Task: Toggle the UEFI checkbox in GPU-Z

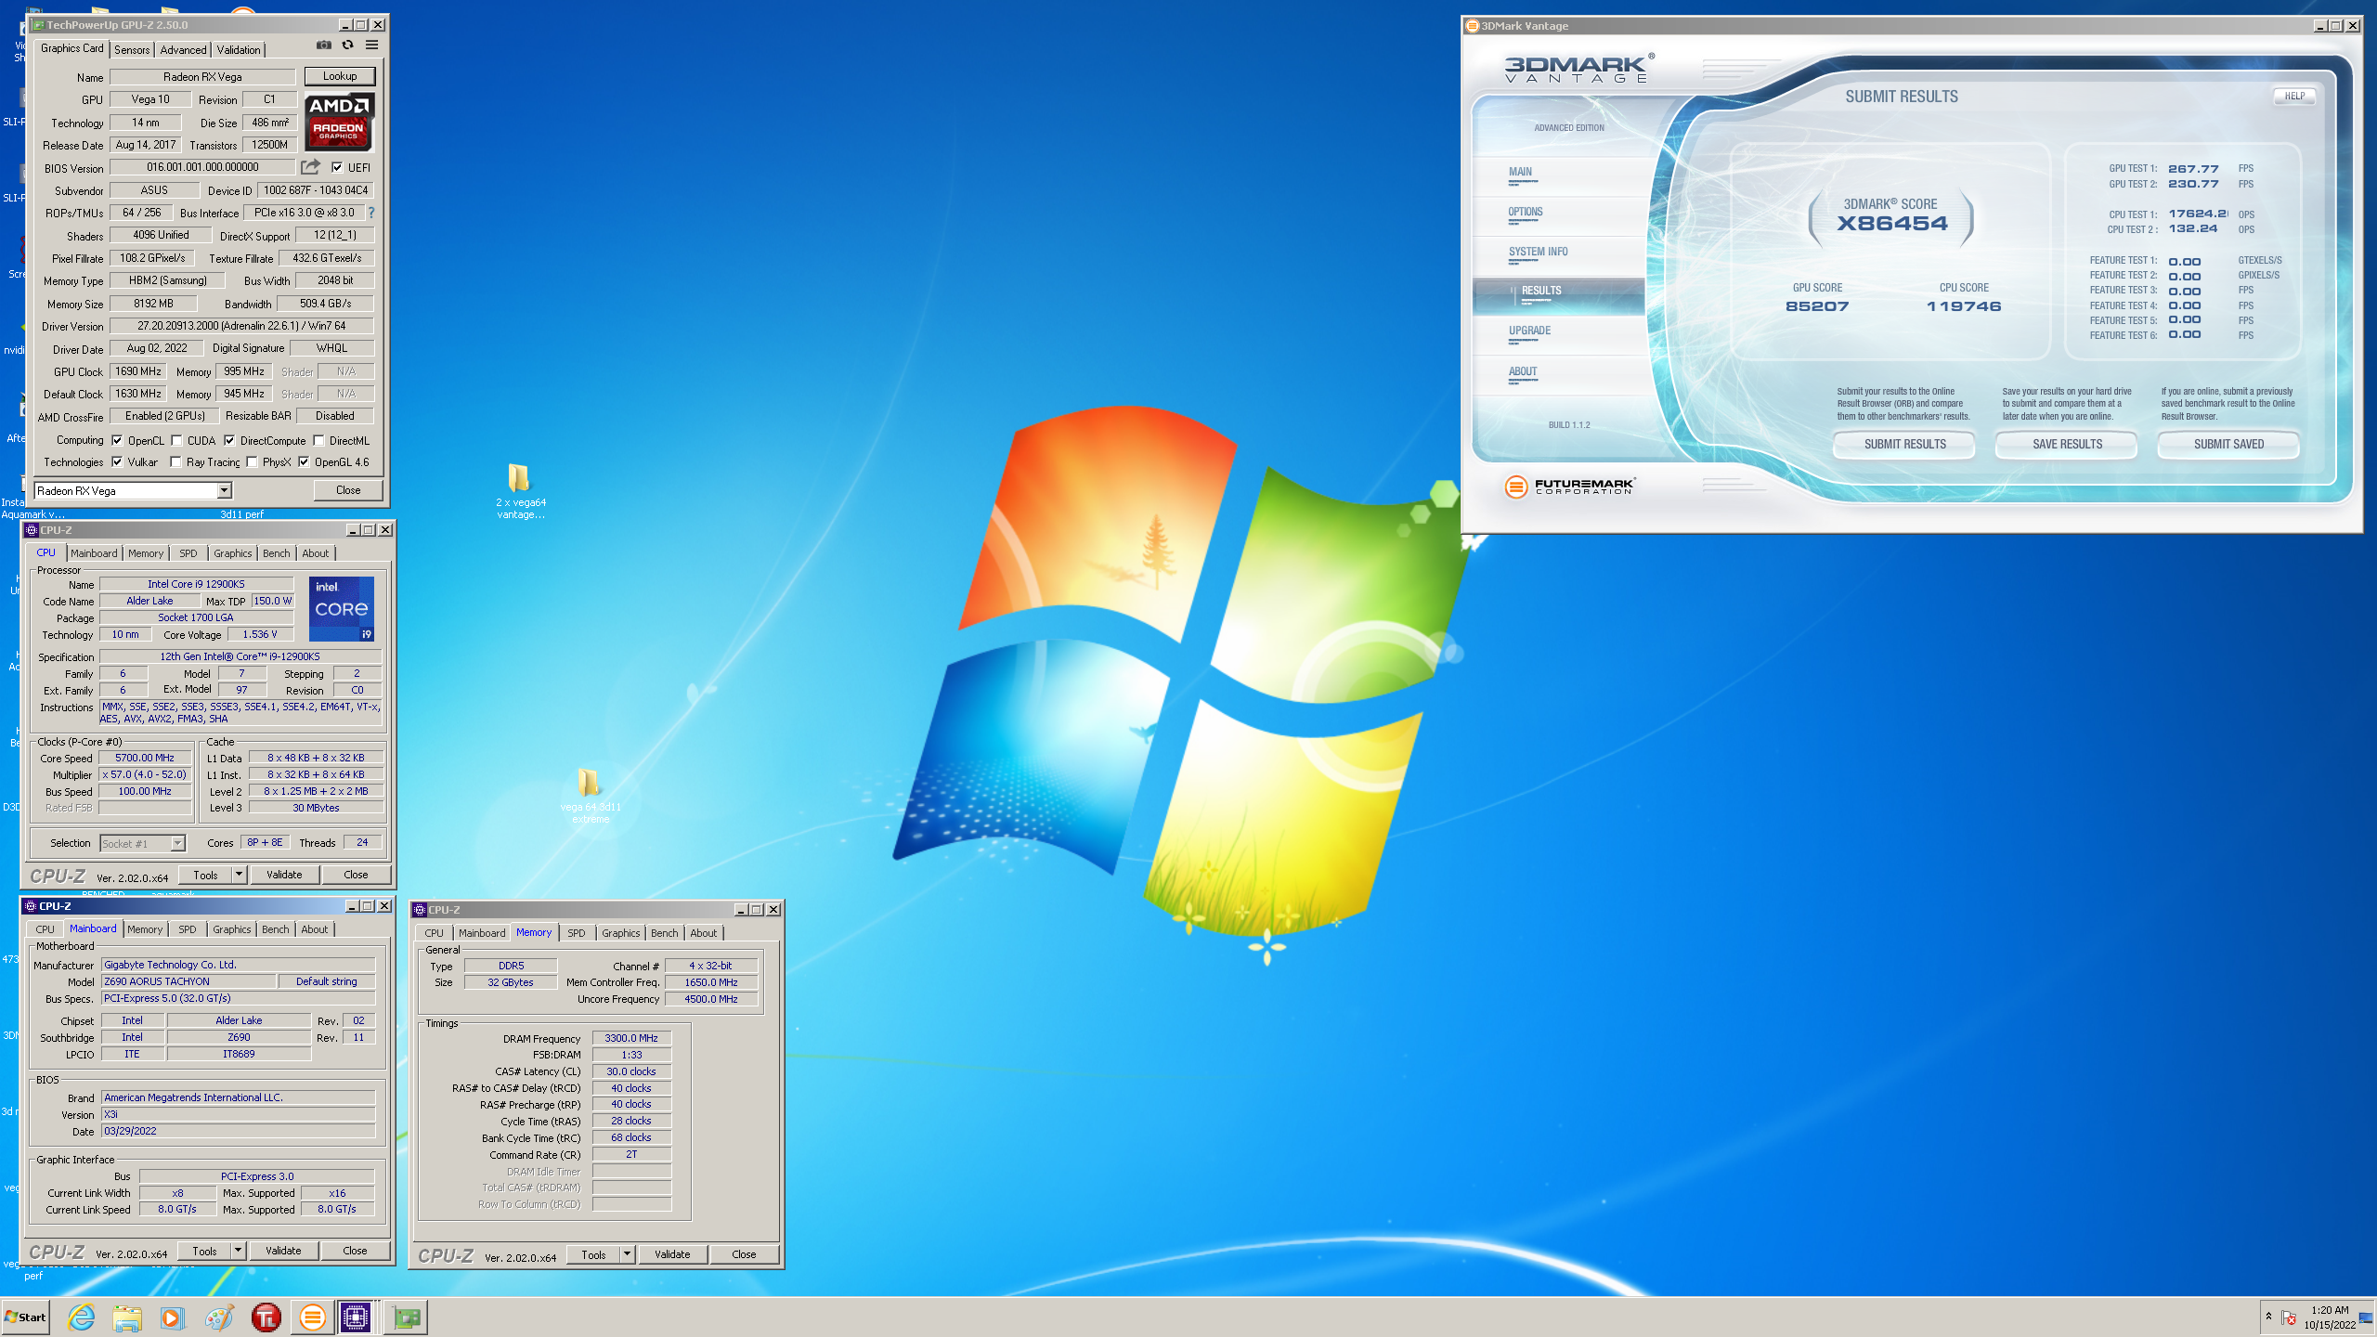Action: [x=337, y=168]
